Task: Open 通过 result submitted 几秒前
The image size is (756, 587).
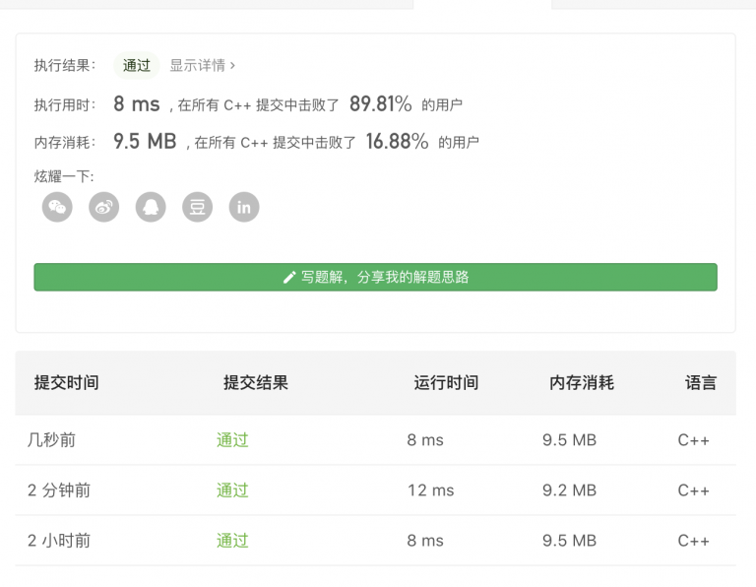Action: 232,440
